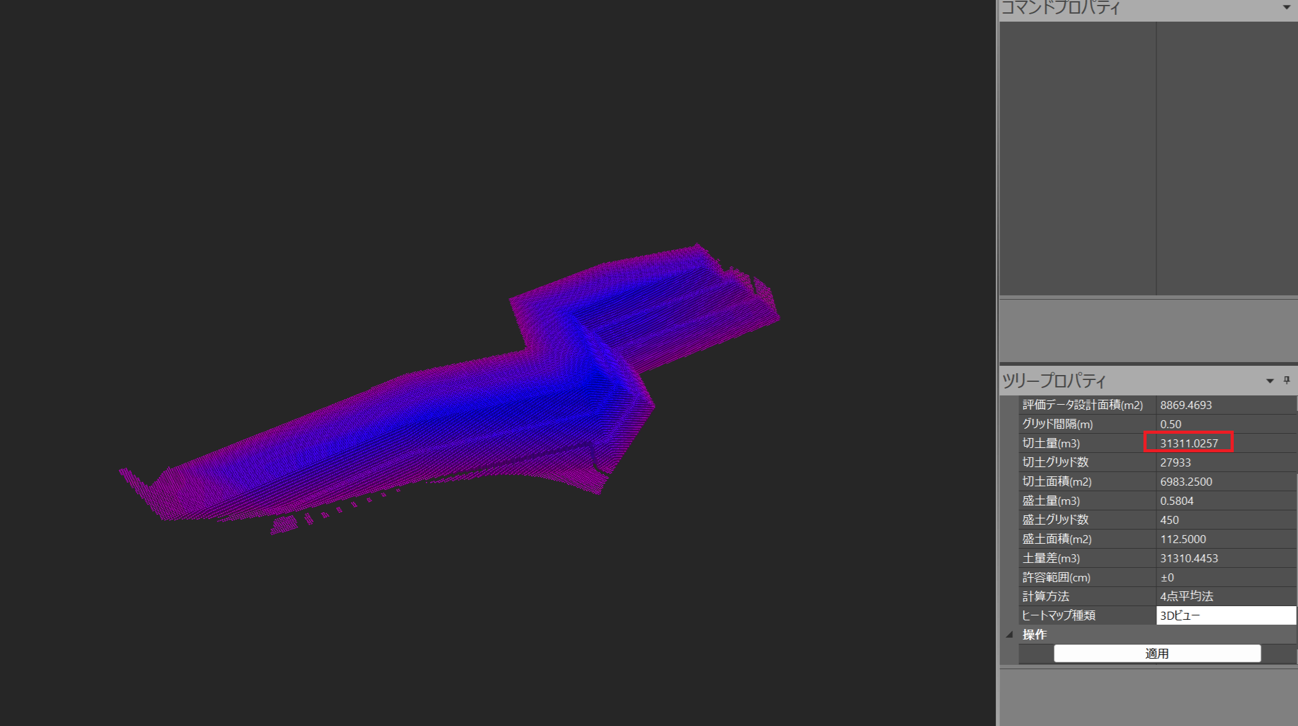1298x726 pixels.
Task: Click the 評価データ設計面積(m2) label
Action: pyautogui.click(x=1082, y=405)
